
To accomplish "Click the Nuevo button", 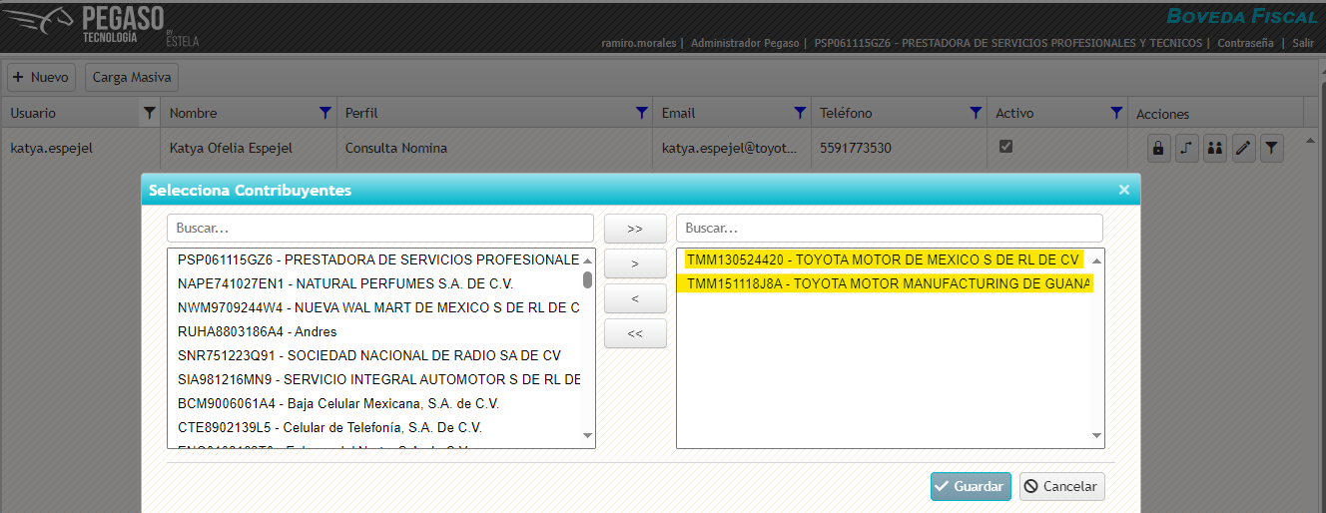I will point(42,77).
